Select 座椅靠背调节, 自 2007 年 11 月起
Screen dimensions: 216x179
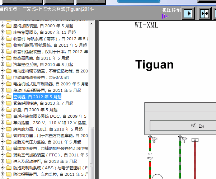coord(44,32)
